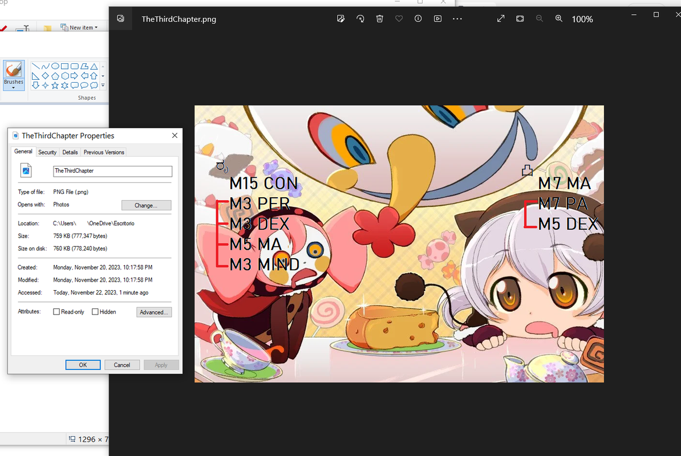Select the Curve shape in Paint
Viewport: 681px width, 456px height.
pos(45,66)
